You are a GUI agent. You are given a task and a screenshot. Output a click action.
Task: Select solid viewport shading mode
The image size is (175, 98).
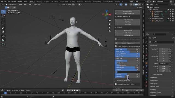point(136,5)
